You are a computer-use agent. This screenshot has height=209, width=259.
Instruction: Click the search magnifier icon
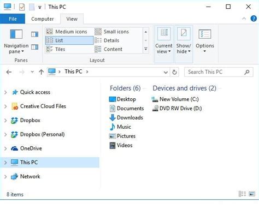(x=247, y=72)
